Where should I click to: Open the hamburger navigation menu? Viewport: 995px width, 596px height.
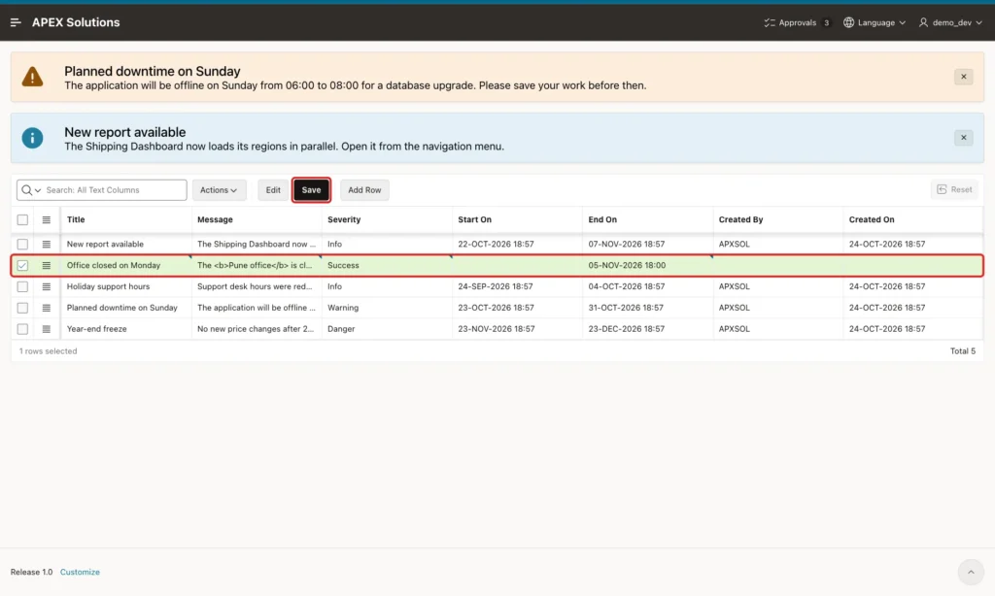[x=16, y=22]
